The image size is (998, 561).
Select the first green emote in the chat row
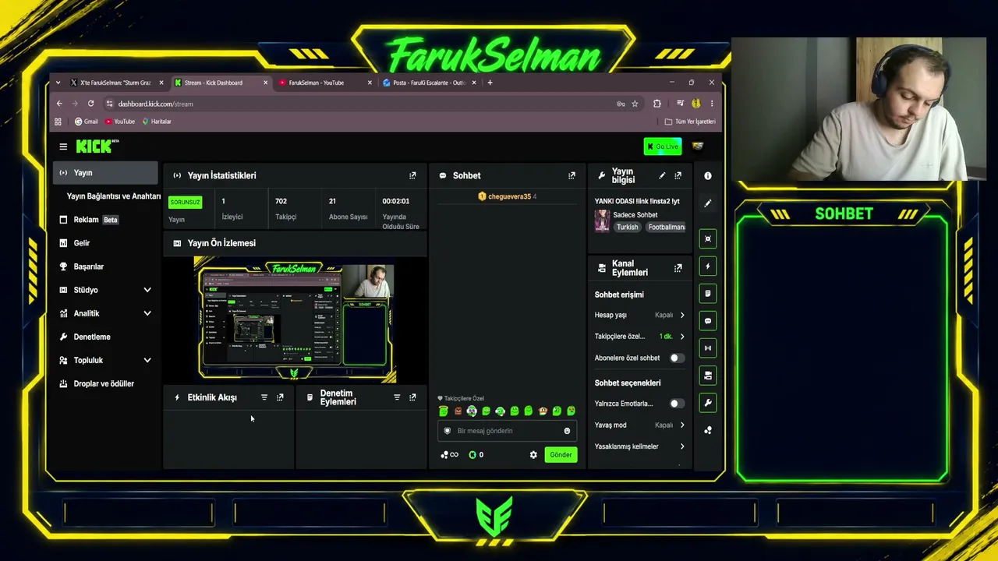pyautogui.click(x=444, y=411)
